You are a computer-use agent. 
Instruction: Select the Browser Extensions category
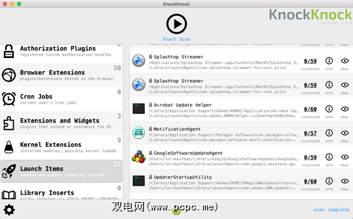click(62, 75)
